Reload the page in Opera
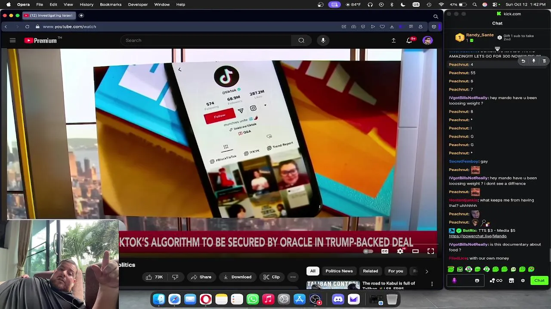Image resolution: width=551 pixels, height=309 pixels. pos(27,27)
